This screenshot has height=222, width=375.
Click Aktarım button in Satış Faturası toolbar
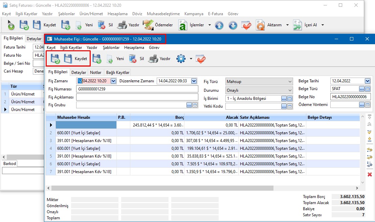[269, 25]
